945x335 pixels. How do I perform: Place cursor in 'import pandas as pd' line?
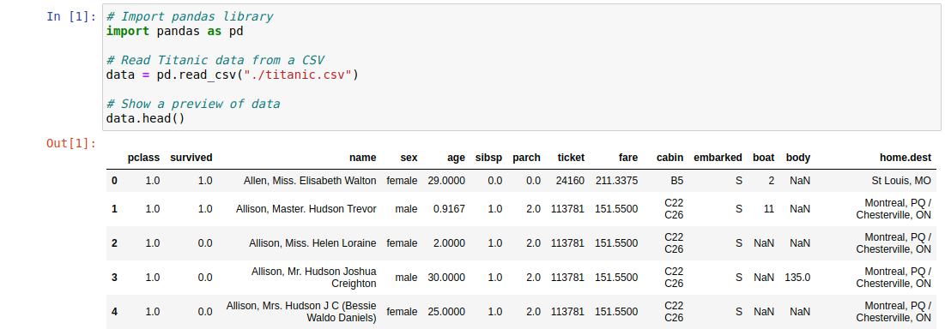coord(175,32)
